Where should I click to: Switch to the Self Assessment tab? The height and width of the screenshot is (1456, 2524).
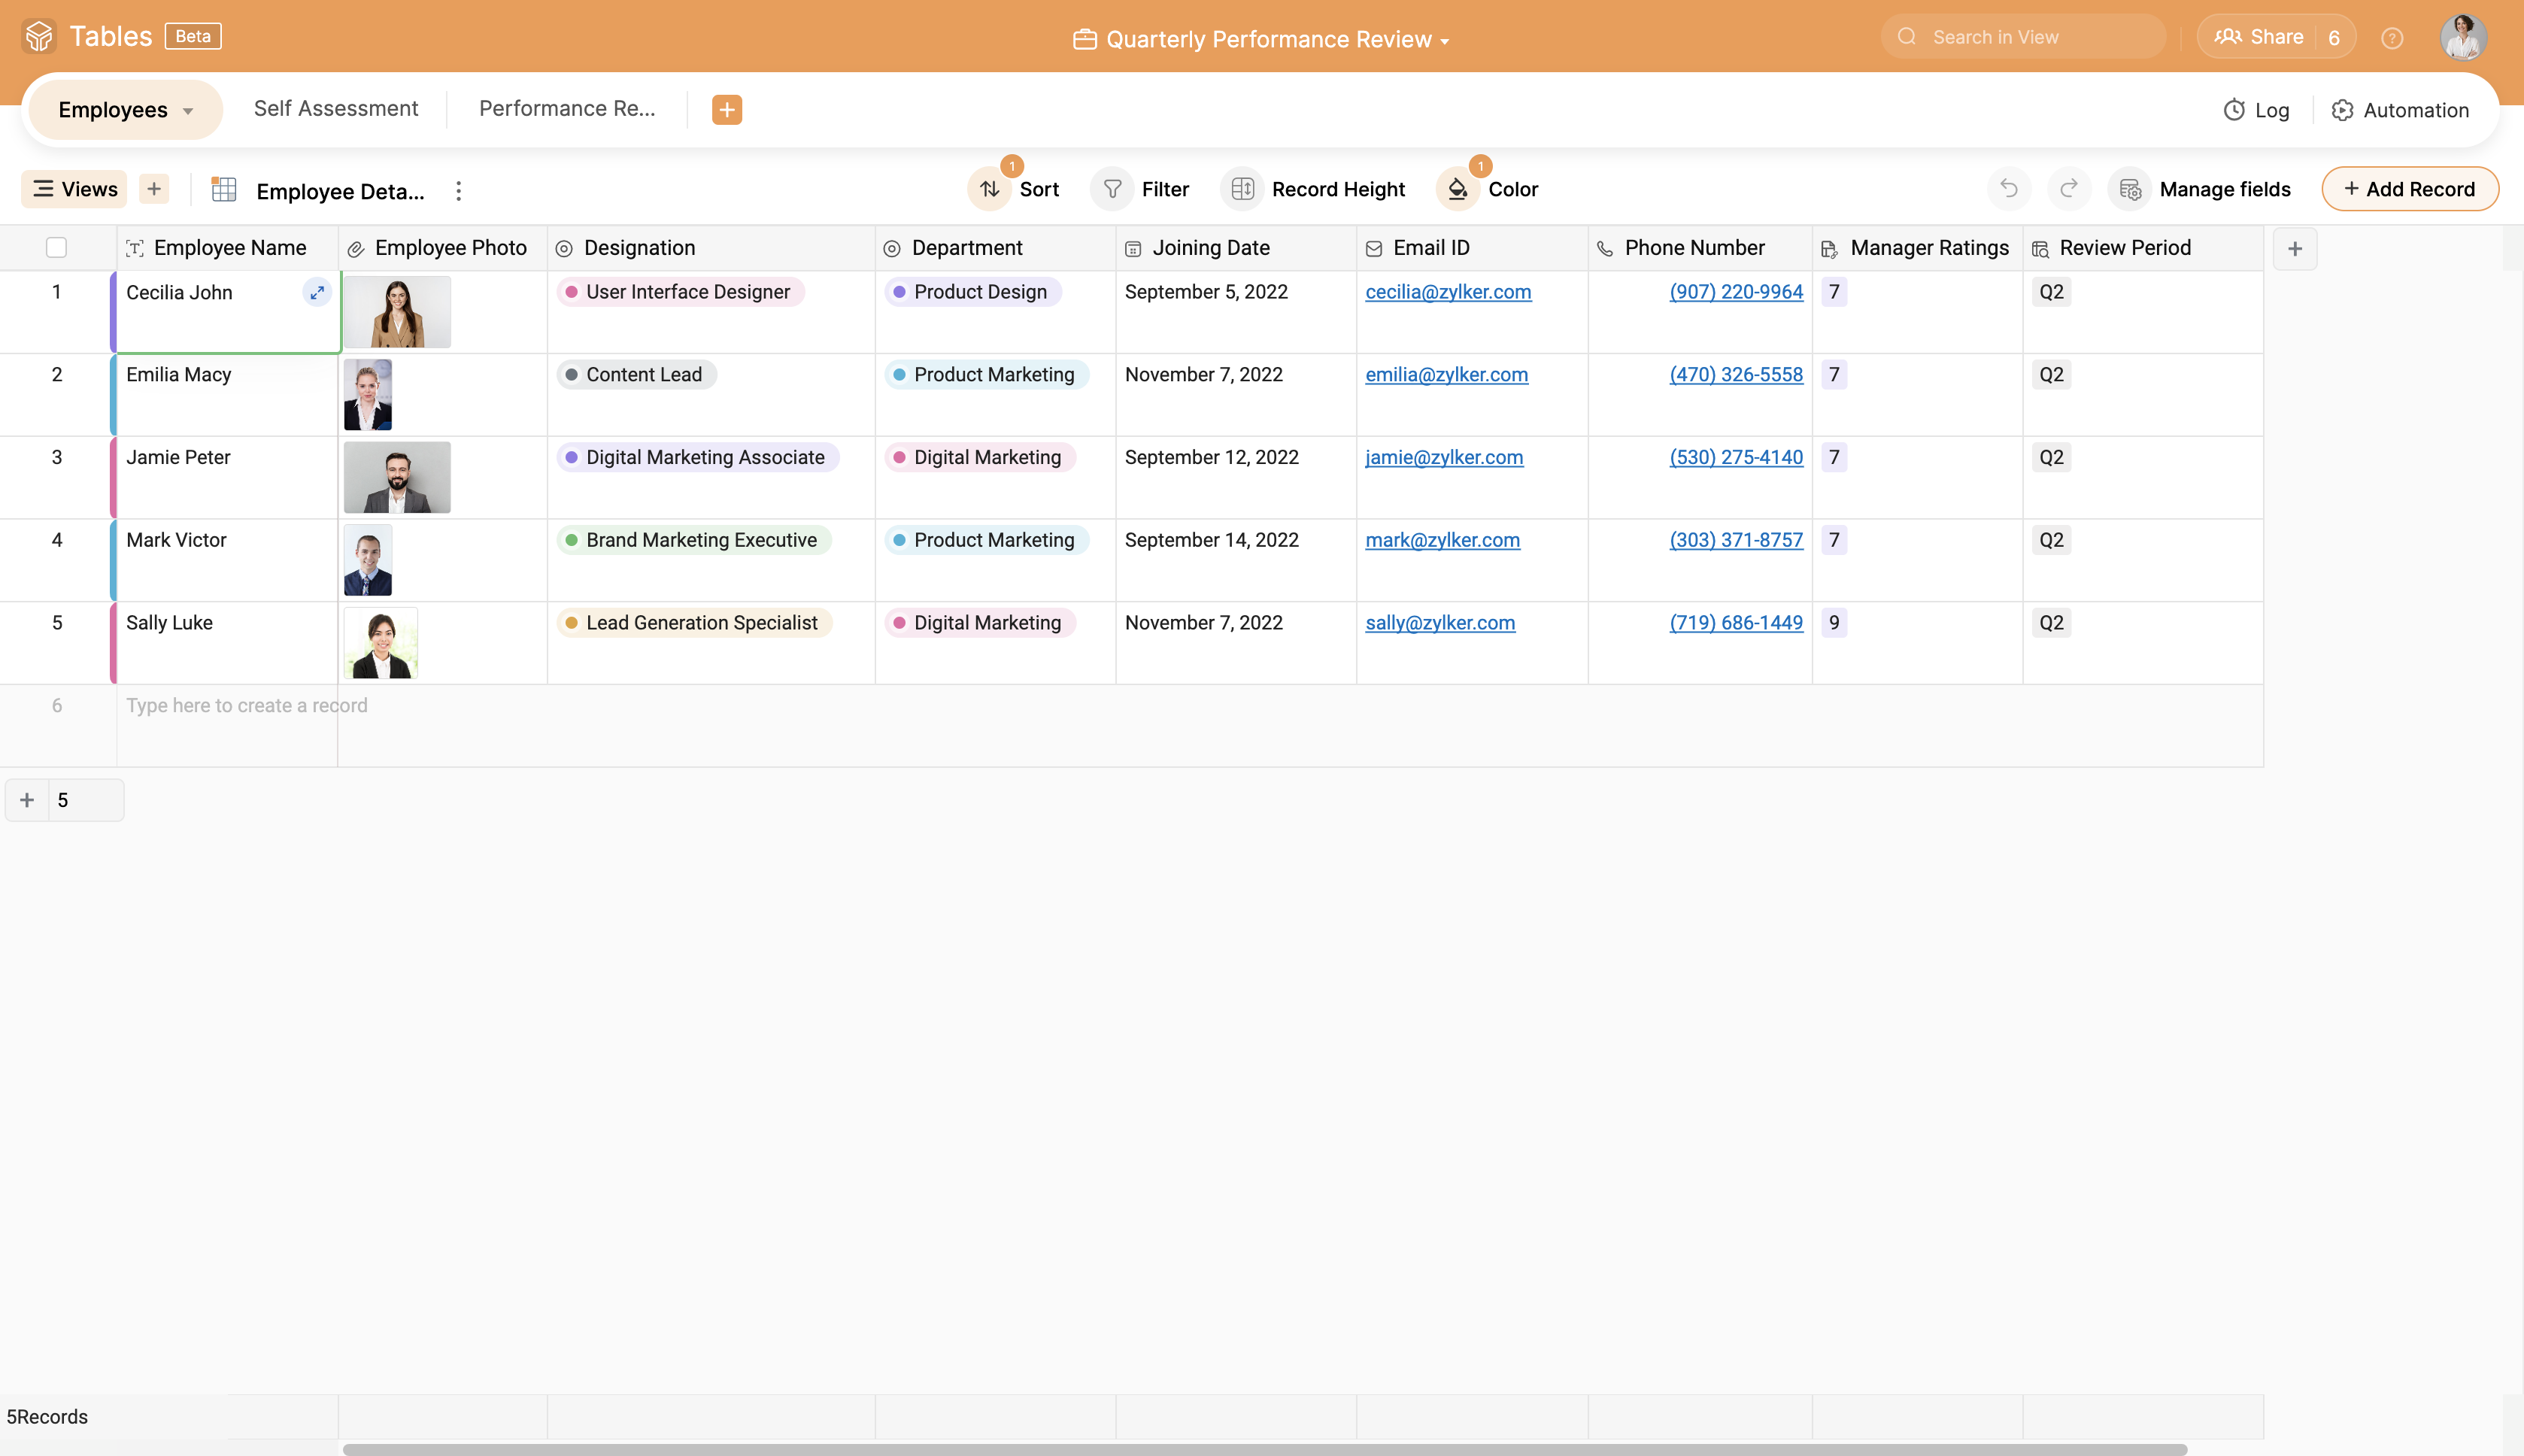pyautogui.click(x=336, y=109)
